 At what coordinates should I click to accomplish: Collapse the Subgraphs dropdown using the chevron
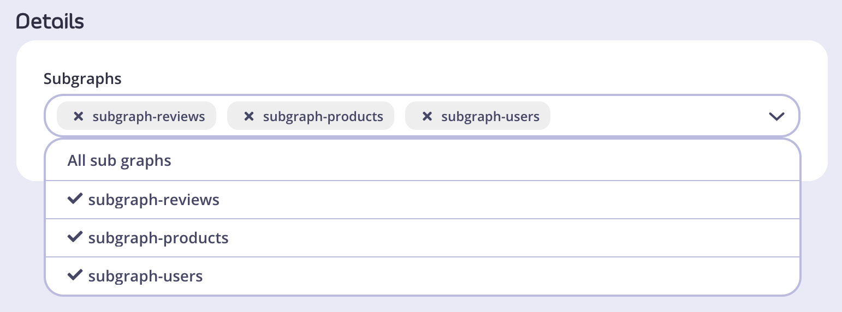coord(776,116)
